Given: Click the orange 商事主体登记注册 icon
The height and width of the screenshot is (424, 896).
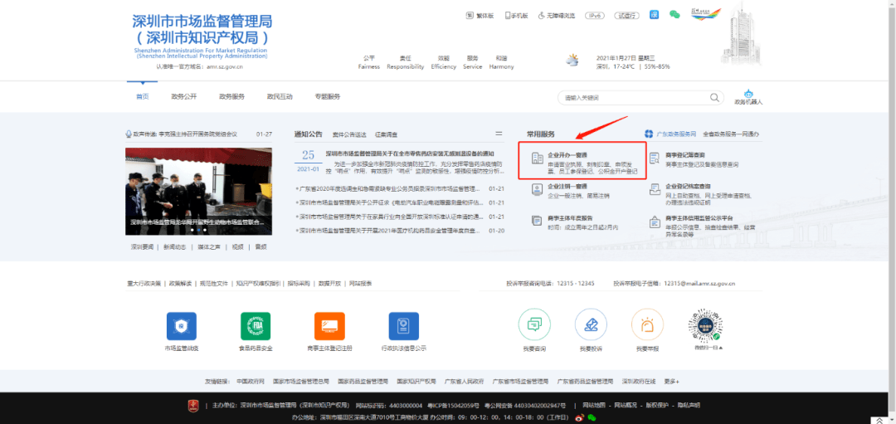Looking at the screenshot, I should pos(329,326).
